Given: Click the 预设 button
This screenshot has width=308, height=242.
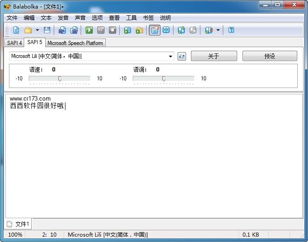Looking at the screenshot, I should 270,56.
